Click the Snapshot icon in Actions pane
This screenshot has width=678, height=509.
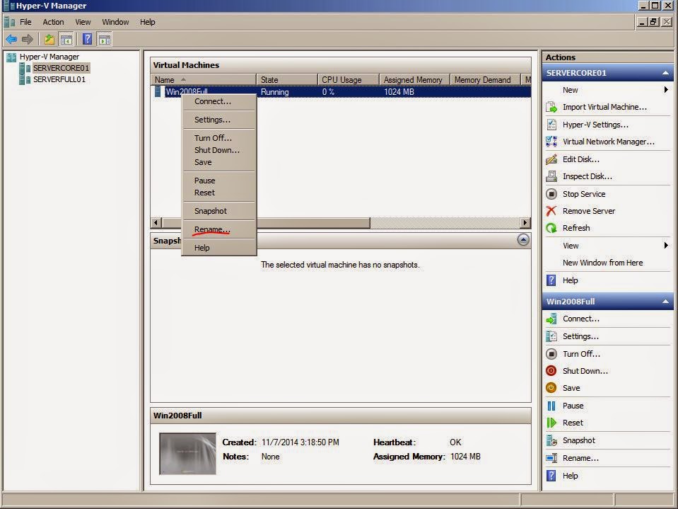551,440
